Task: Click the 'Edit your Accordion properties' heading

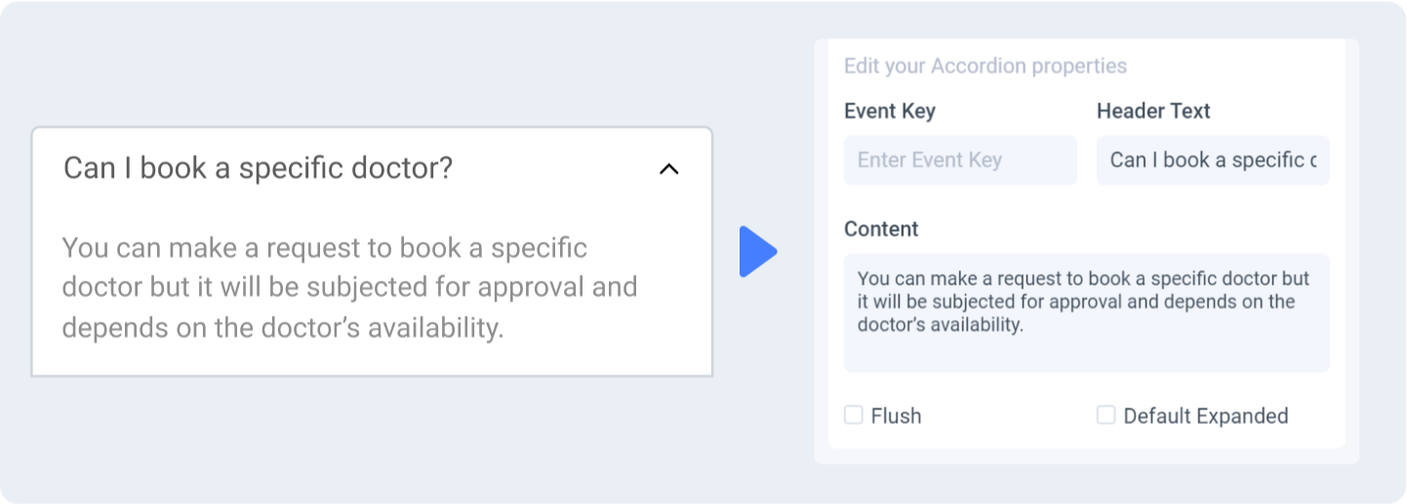Action: 985,66
